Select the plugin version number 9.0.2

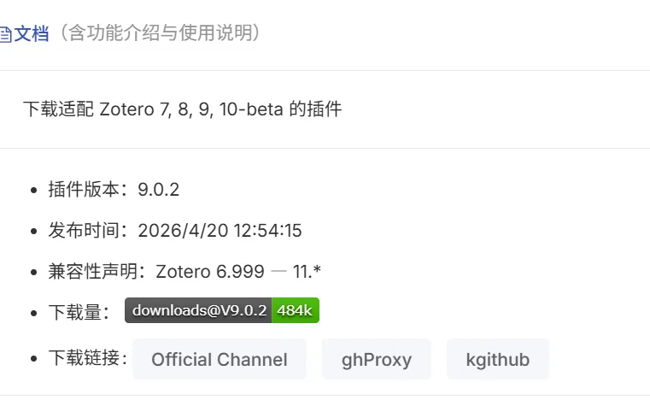point(158,190)
